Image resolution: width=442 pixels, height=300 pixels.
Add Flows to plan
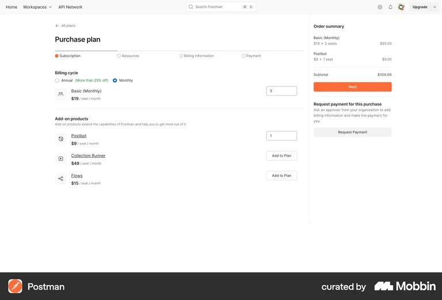click(x=281, y=176)
